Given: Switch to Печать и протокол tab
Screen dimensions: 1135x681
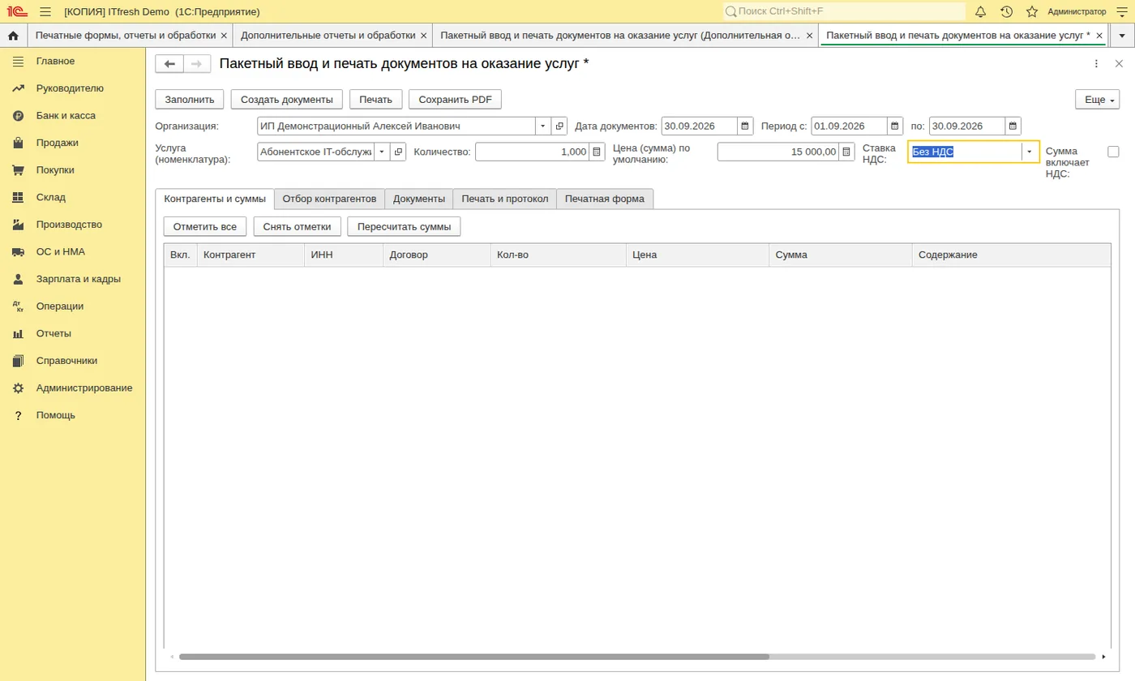Looking at the screenshot, I should [505, 199].
